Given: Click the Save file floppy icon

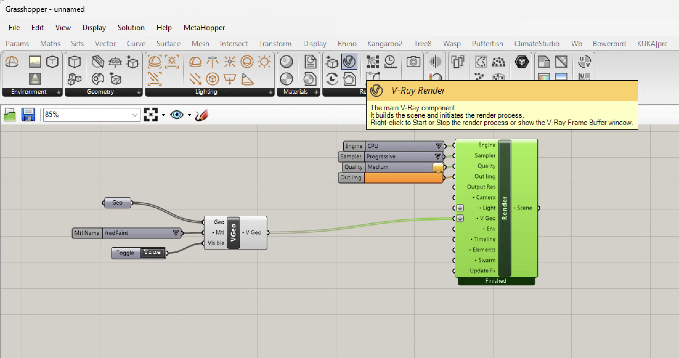Looking at the screenshot, I should [28, 115].
